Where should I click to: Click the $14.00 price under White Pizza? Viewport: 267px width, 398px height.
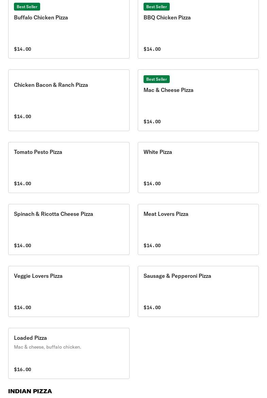(x=152, y=184)
